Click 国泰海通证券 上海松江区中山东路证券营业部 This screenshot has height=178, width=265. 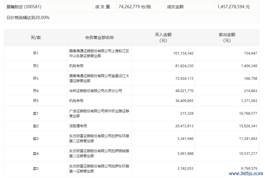[x=99, y=53]
